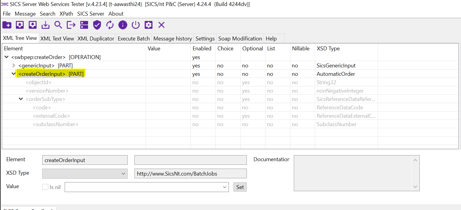The height and width of the screenshot is (210, 461).
Task: Collapse the orderSubType node
Action: (21, 99)
